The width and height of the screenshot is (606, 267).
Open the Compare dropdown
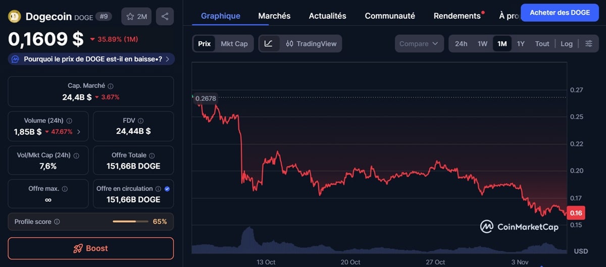tap(419, 43)
